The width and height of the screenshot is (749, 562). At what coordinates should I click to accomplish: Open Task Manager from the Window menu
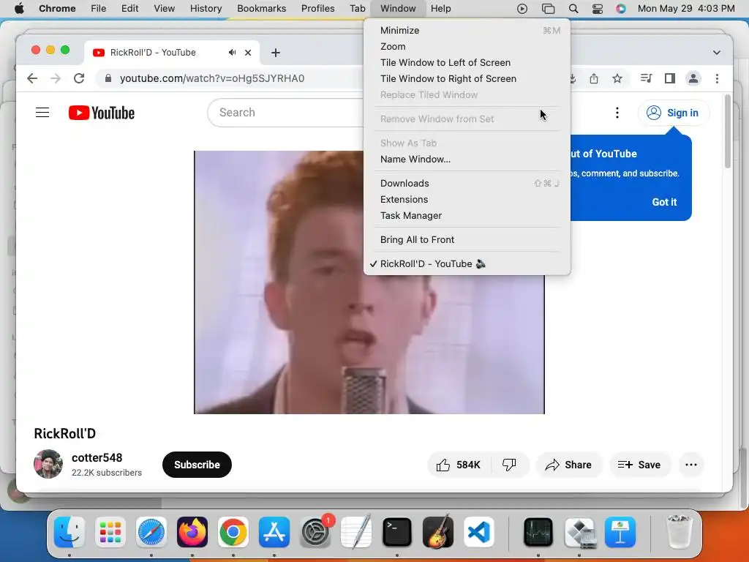[x=467, y=216]
